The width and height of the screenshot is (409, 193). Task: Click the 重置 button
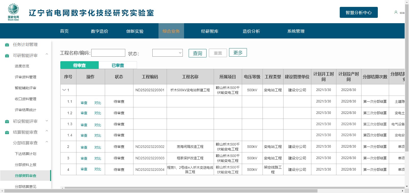[x=218, y=53]
